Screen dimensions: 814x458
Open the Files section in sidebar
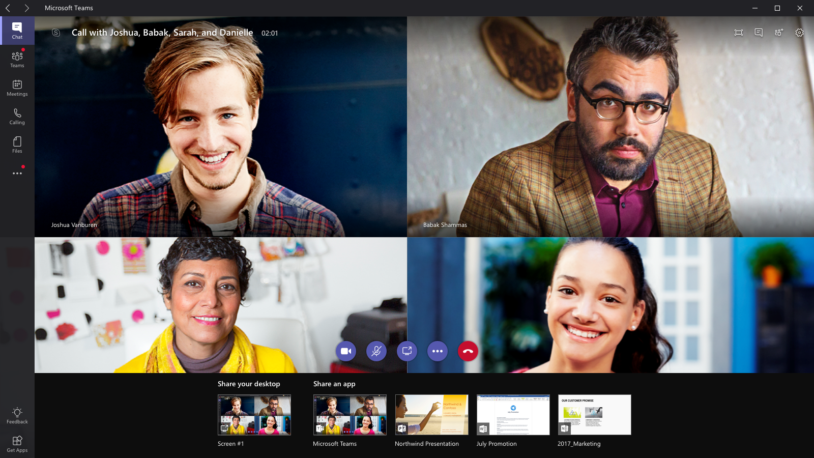(x=17, y=145)
